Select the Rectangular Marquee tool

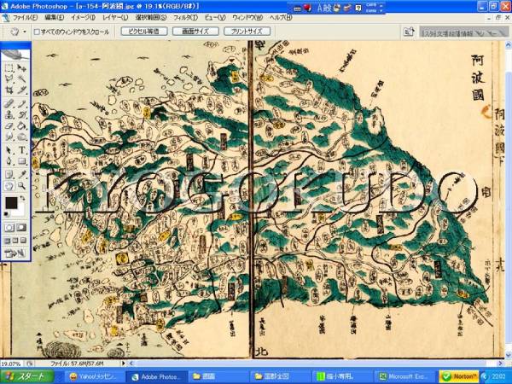click(9, 68)
